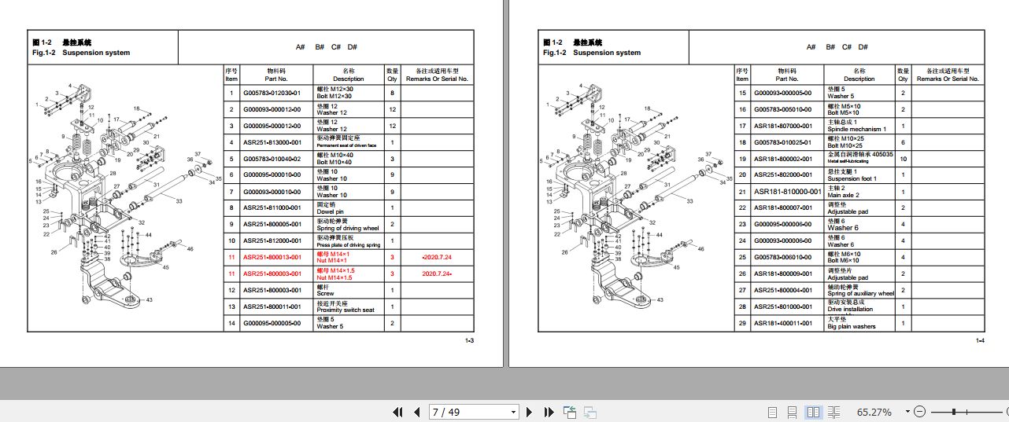The height and width of the screenshot is (422, 1009).
Task: Click page number label 1-3
Action: pos(469,340)
